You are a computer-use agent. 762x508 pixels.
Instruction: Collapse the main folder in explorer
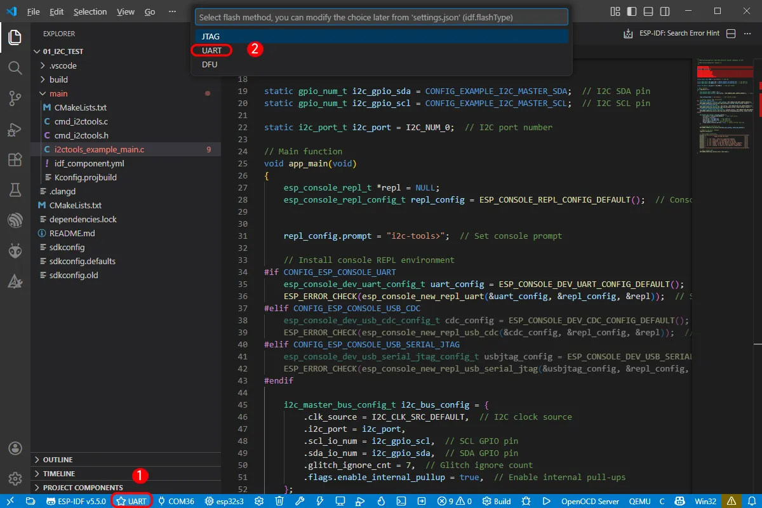[x=58, y=93]
